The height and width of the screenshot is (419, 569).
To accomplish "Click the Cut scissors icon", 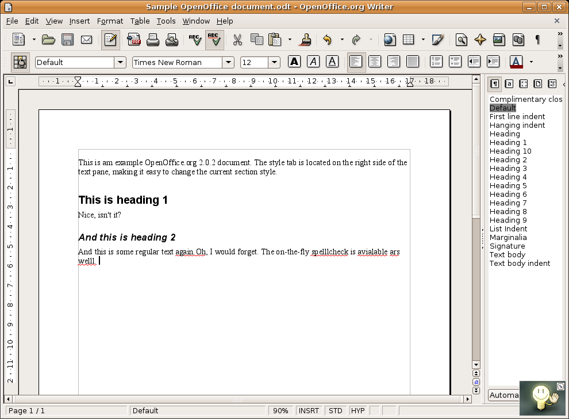I will click(x=237, y=40).
